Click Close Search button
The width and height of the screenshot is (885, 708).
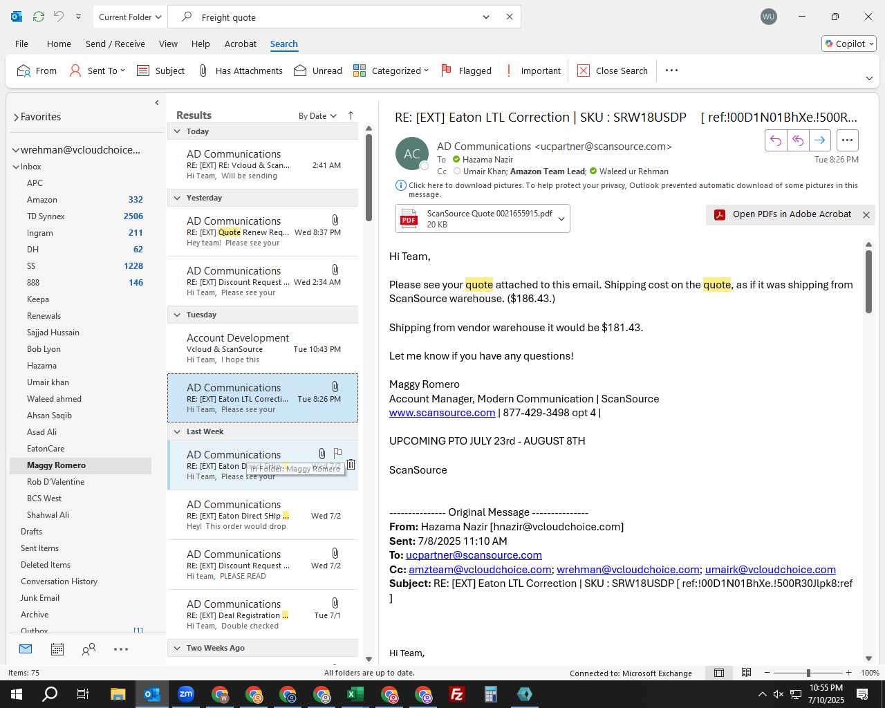point(613,71)
